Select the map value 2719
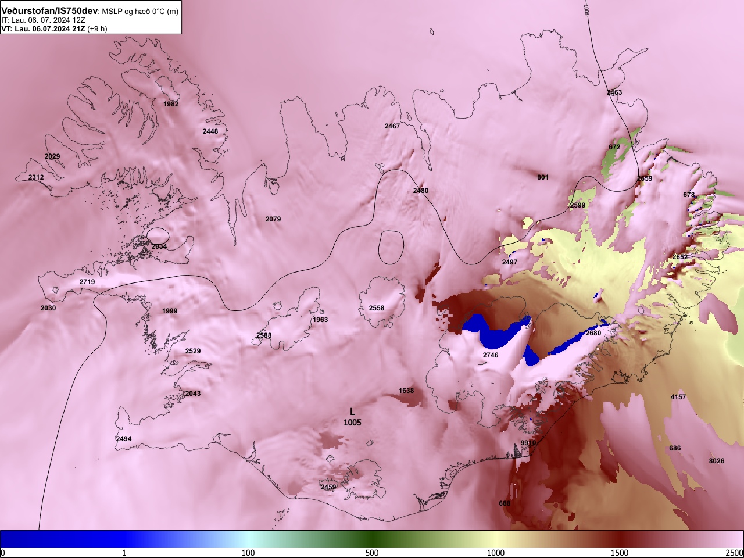This screenshot has width=744, height=558. (87, 282)
